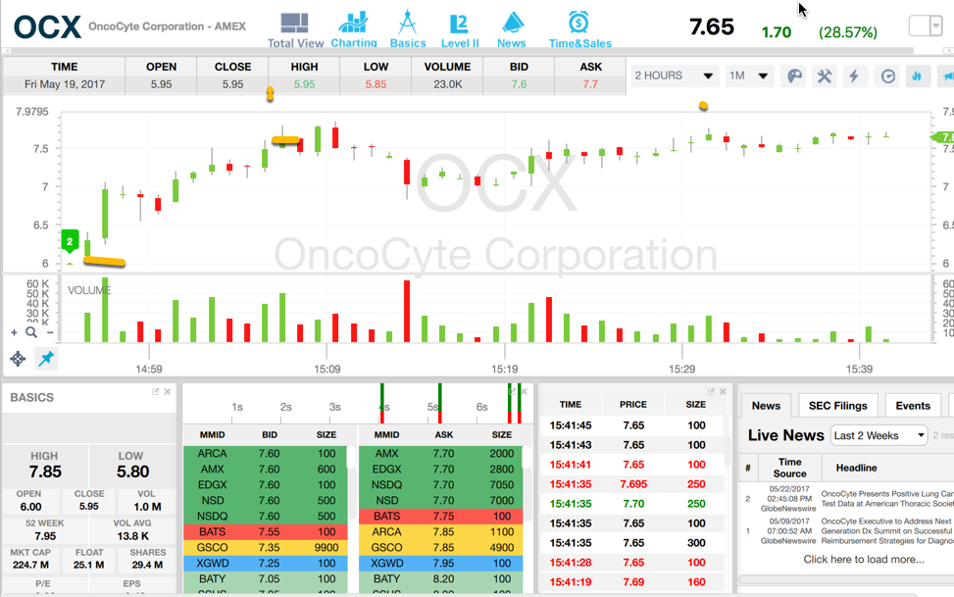Select the XGWD 7.25 bid row

[266, 564]
